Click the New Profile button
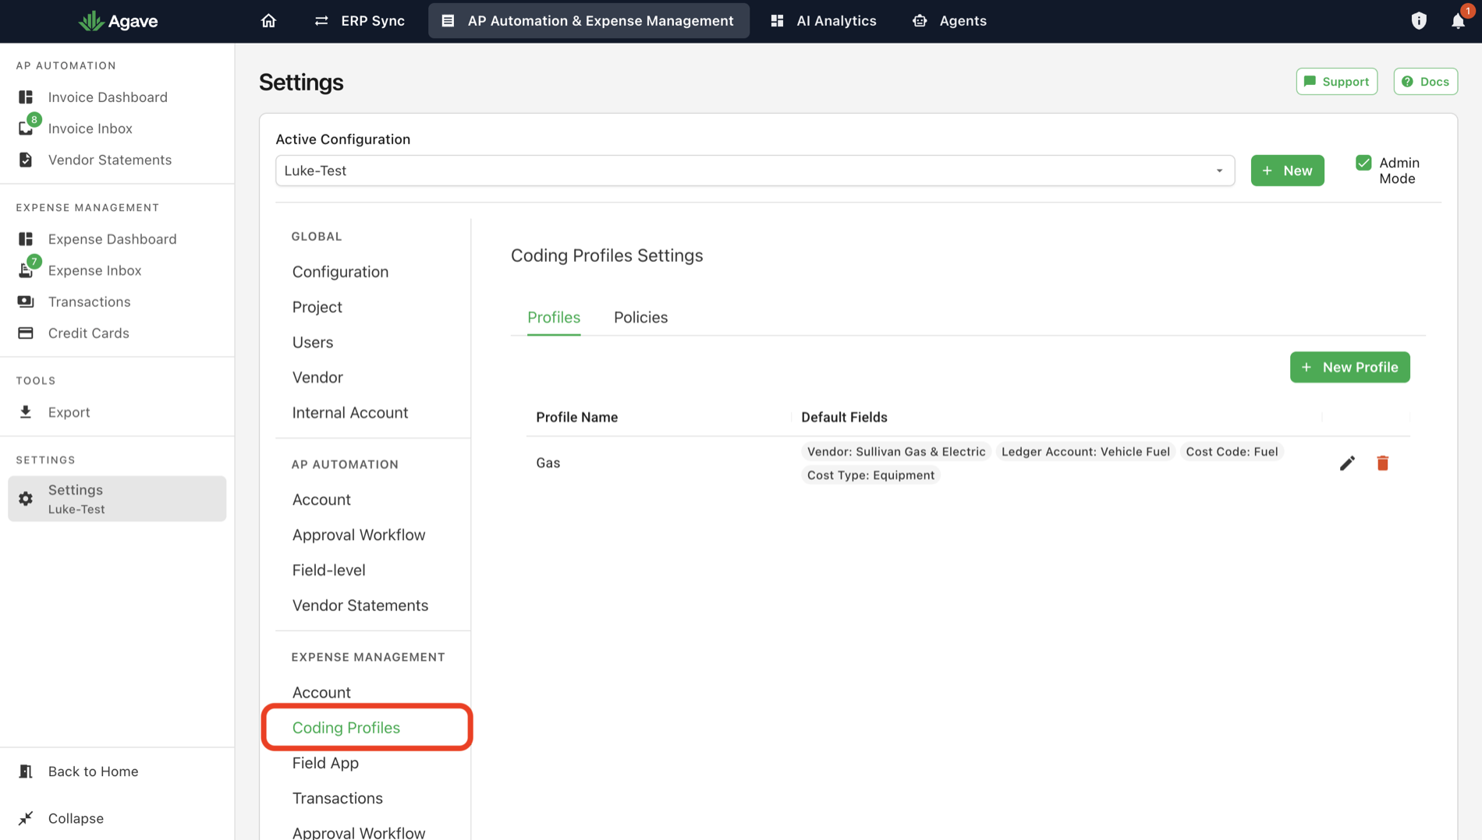Screen dimensions: 1482x840 [1349, 367]
